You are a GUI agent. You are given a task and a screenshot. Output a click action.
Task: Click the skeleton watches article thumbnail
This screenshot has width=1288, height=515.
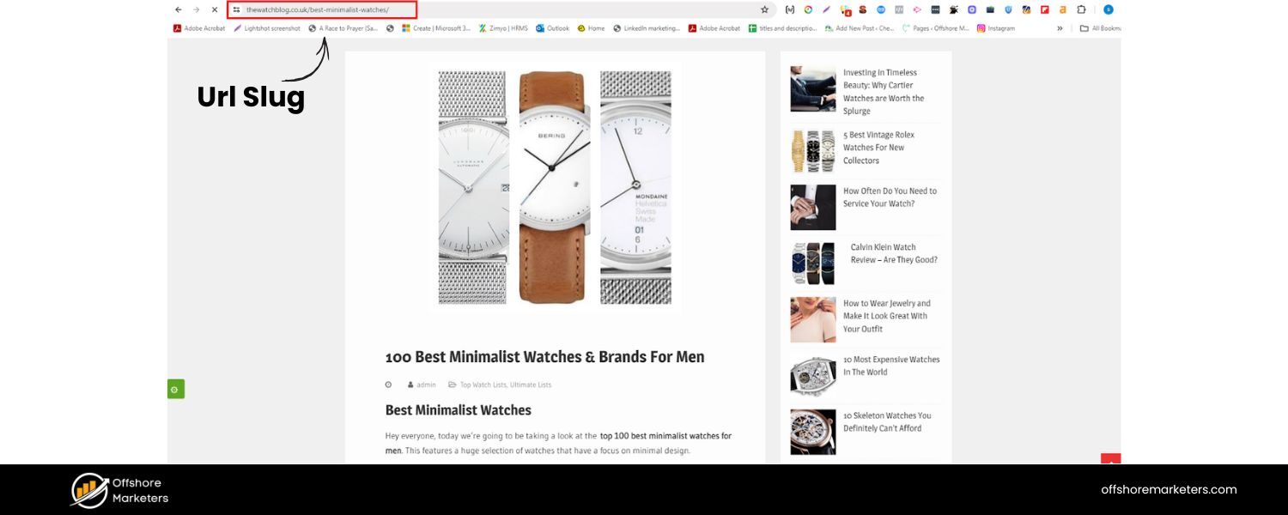pyautogui.click(x=812, y=431)
